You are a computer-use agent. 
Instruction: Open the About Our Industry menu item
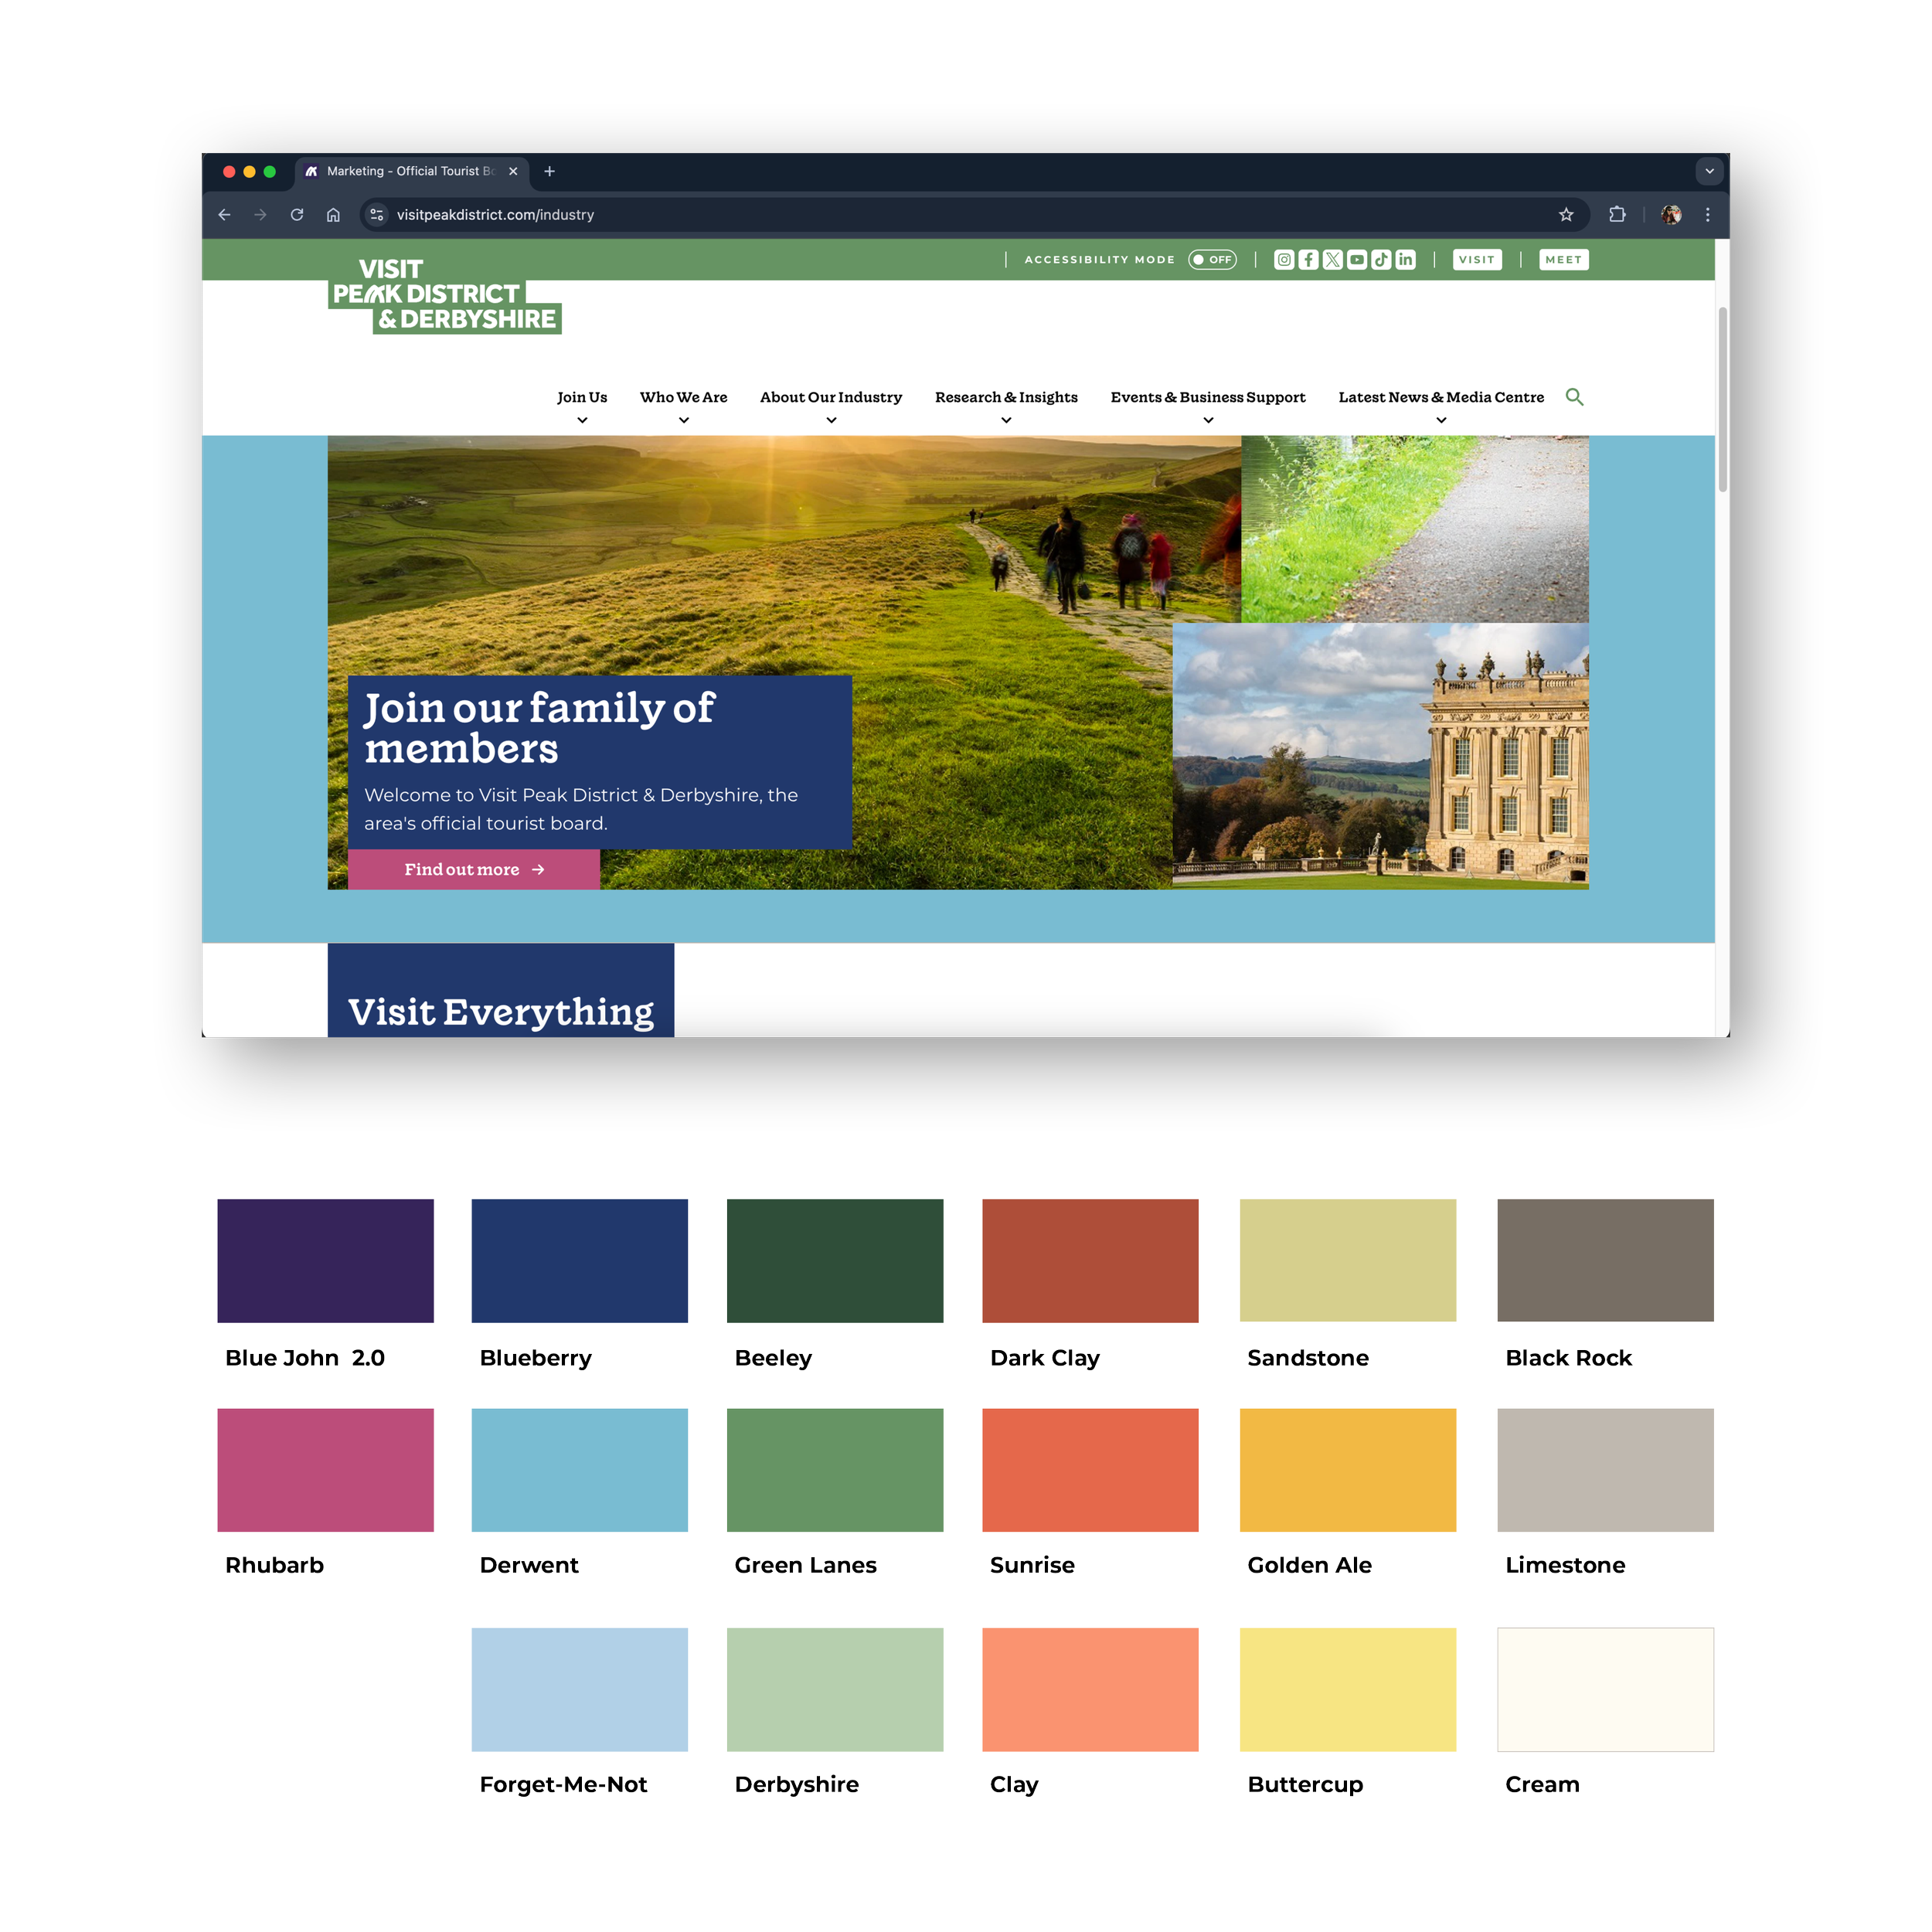pyautogui.click(x=831, y=397)
